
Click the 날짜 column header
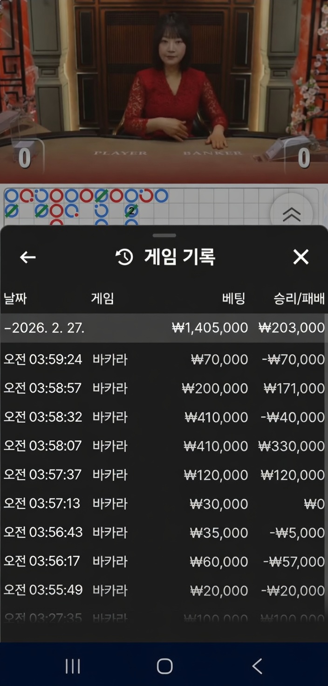(x=15, y=298)
